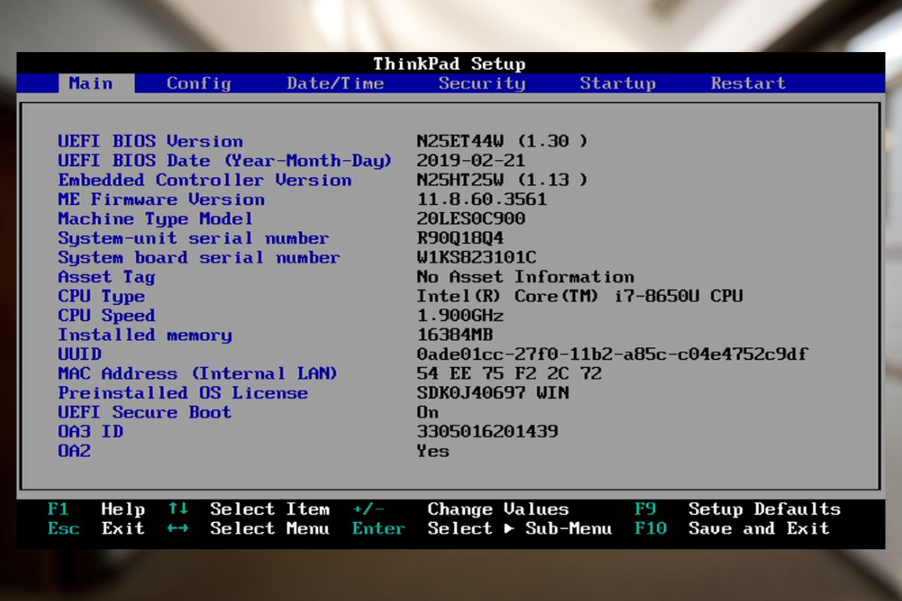Click the BIOS date 2019-02-21

[471, 161]
